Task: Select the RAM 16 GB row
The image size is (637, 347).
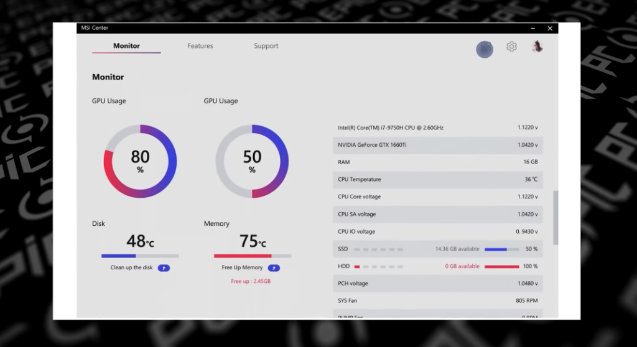Action: click(x=438, y=162)
